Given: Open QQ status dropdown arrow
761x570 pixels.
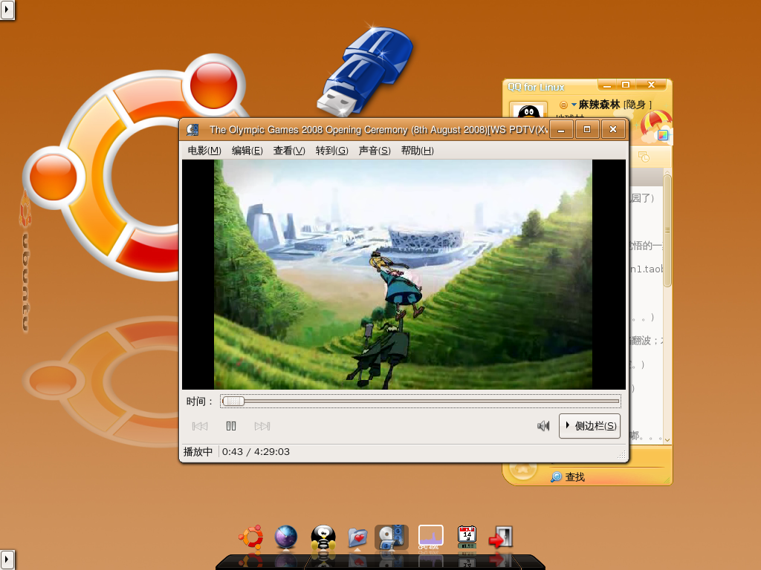Looking at the screenshot, I should 574,105.
